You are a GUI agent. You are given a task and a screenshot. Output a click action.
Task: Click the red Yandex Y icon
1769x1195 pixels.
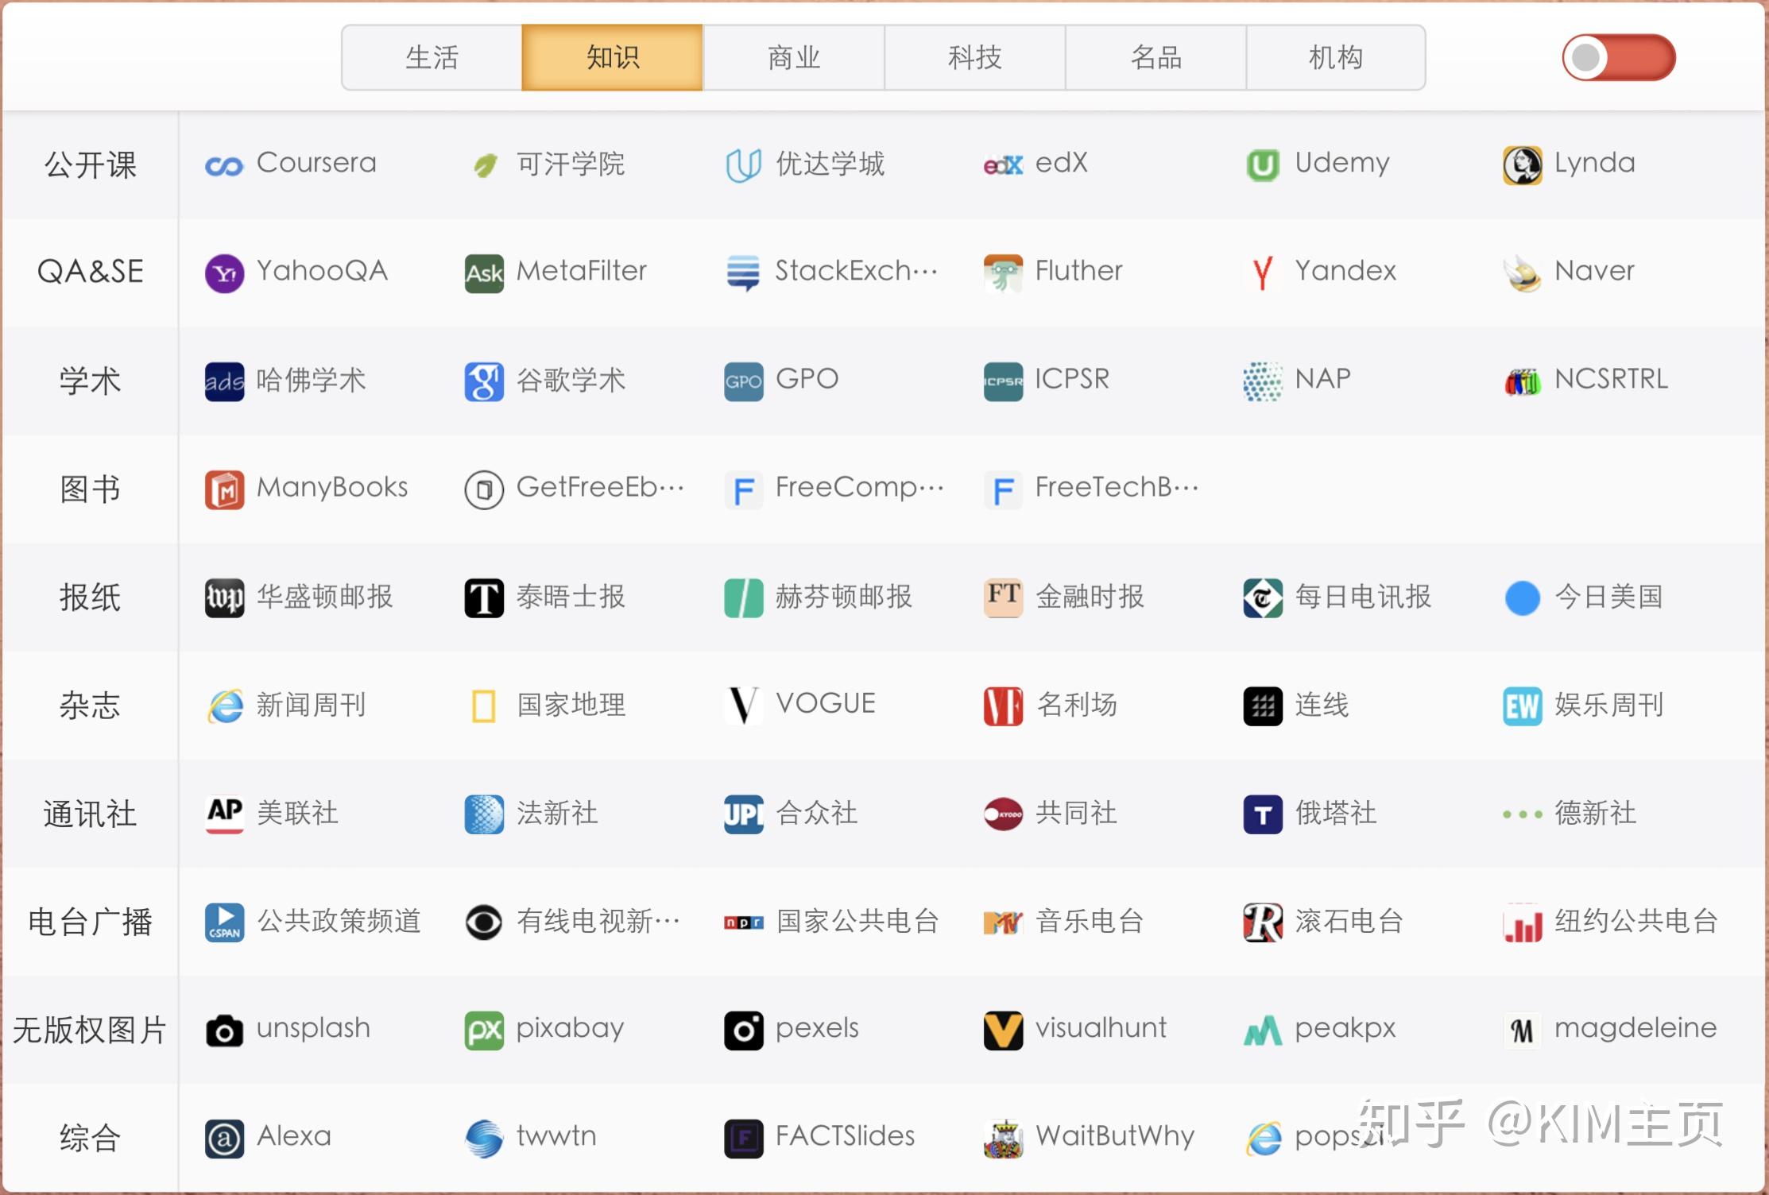coord(1263,273)
